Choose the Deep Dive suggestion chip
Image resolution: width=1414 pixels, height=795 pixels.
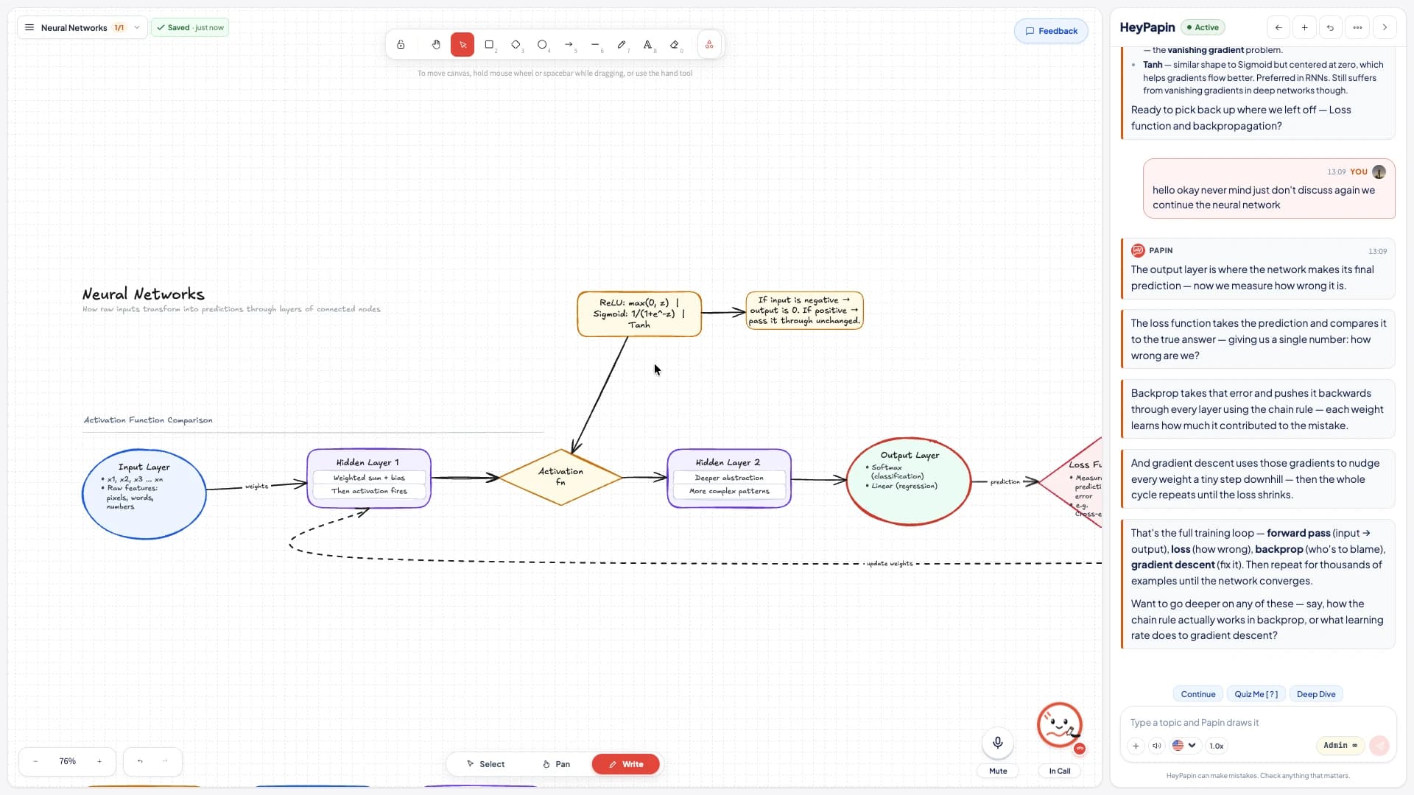click(1316, 694)
